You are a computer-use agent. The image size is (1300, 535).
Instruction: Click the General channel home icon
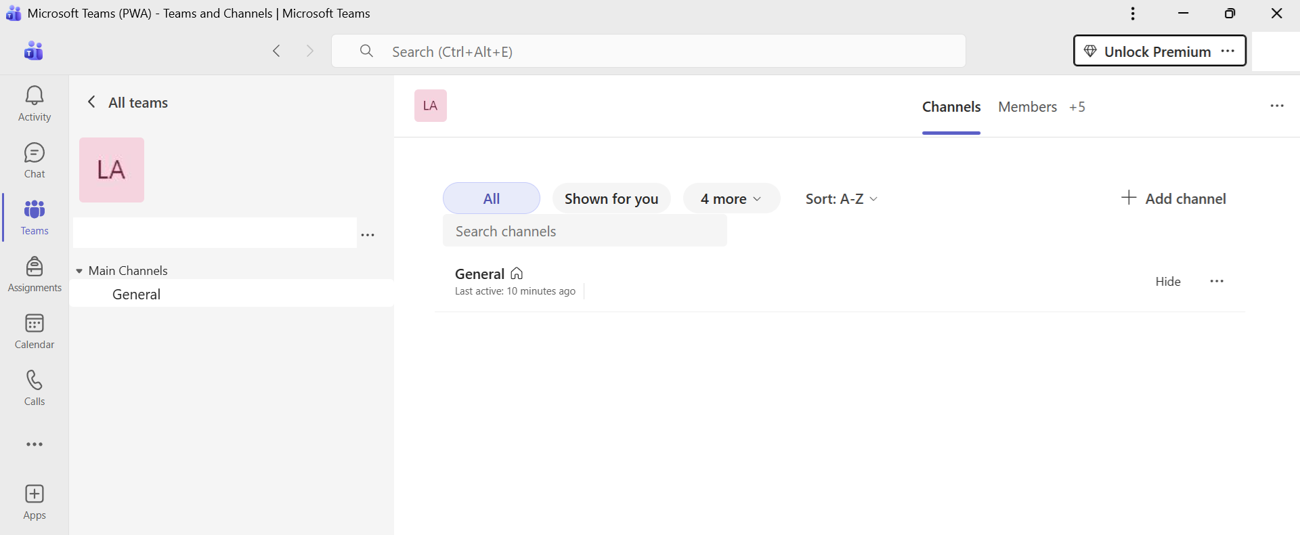[x=517, y=274]
